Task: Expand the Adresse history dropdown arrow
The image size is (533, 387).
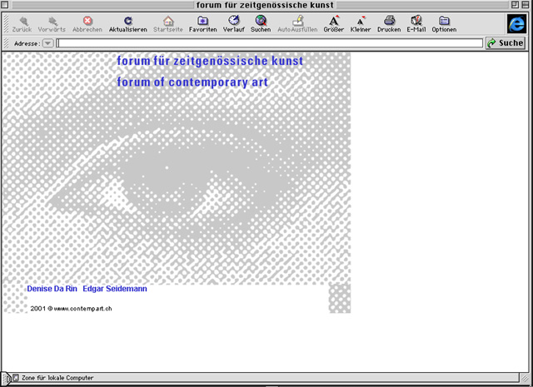Action: point(47,42)
